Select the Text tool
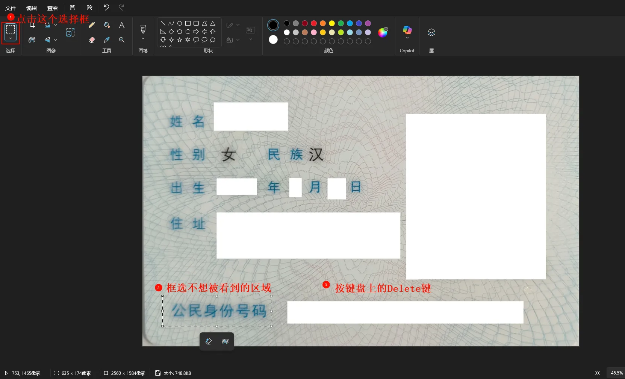The height and width of the screenshot is (379, 625). 122,25
